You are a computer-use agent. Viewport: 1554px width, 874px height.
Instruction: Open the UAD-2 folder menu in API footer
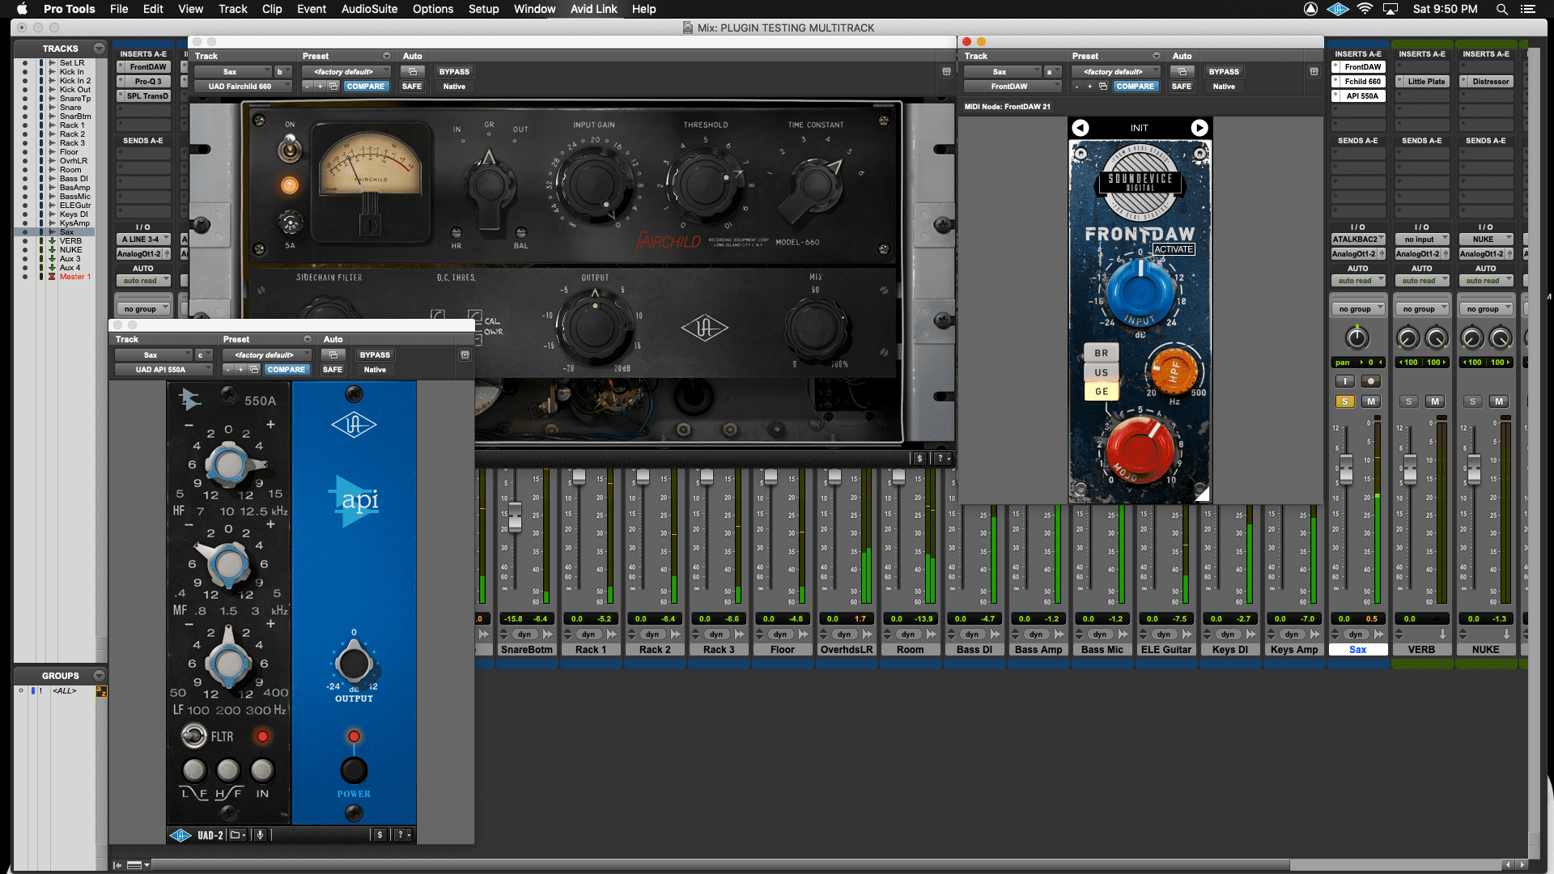[x=237, y=834]
